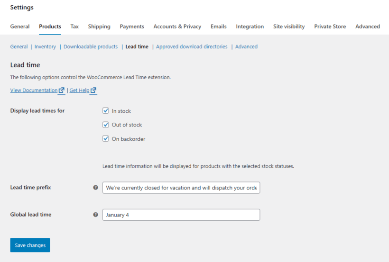The height and width of the screenshot is (262, 389).
Task: Go to the Shipping tab
Action: pos(99,27)
